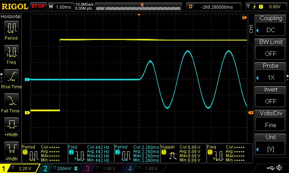The image size is (289, 173).
Task: Pick the +Width measurement icon
Action: point(11,125)
